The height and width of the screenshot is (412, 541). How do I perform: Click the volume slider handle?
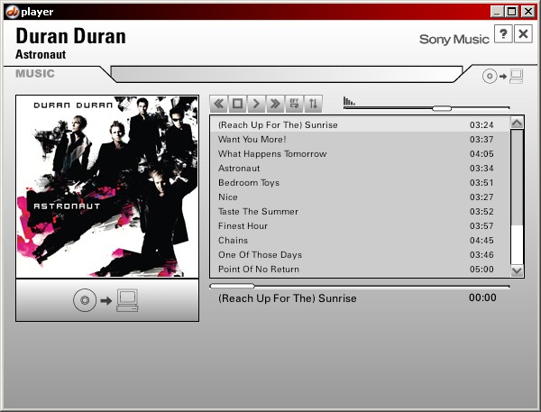tap(441, 108)
